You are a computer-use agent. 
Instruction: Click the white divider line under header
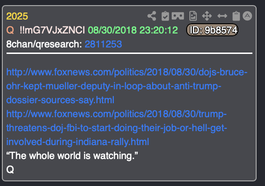129,53
